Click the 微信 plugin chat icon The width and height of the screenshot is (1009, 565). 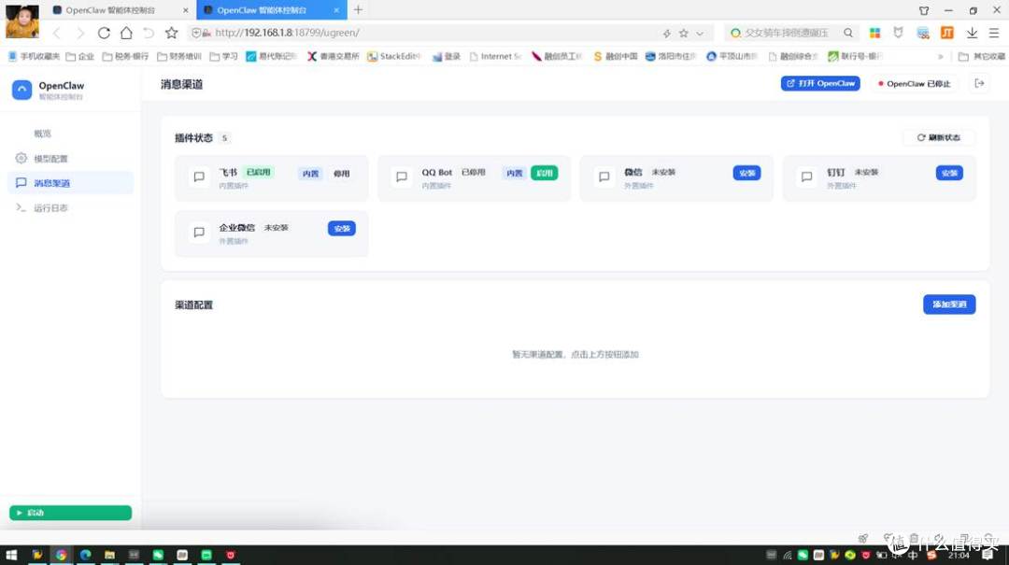click(604, 177)
